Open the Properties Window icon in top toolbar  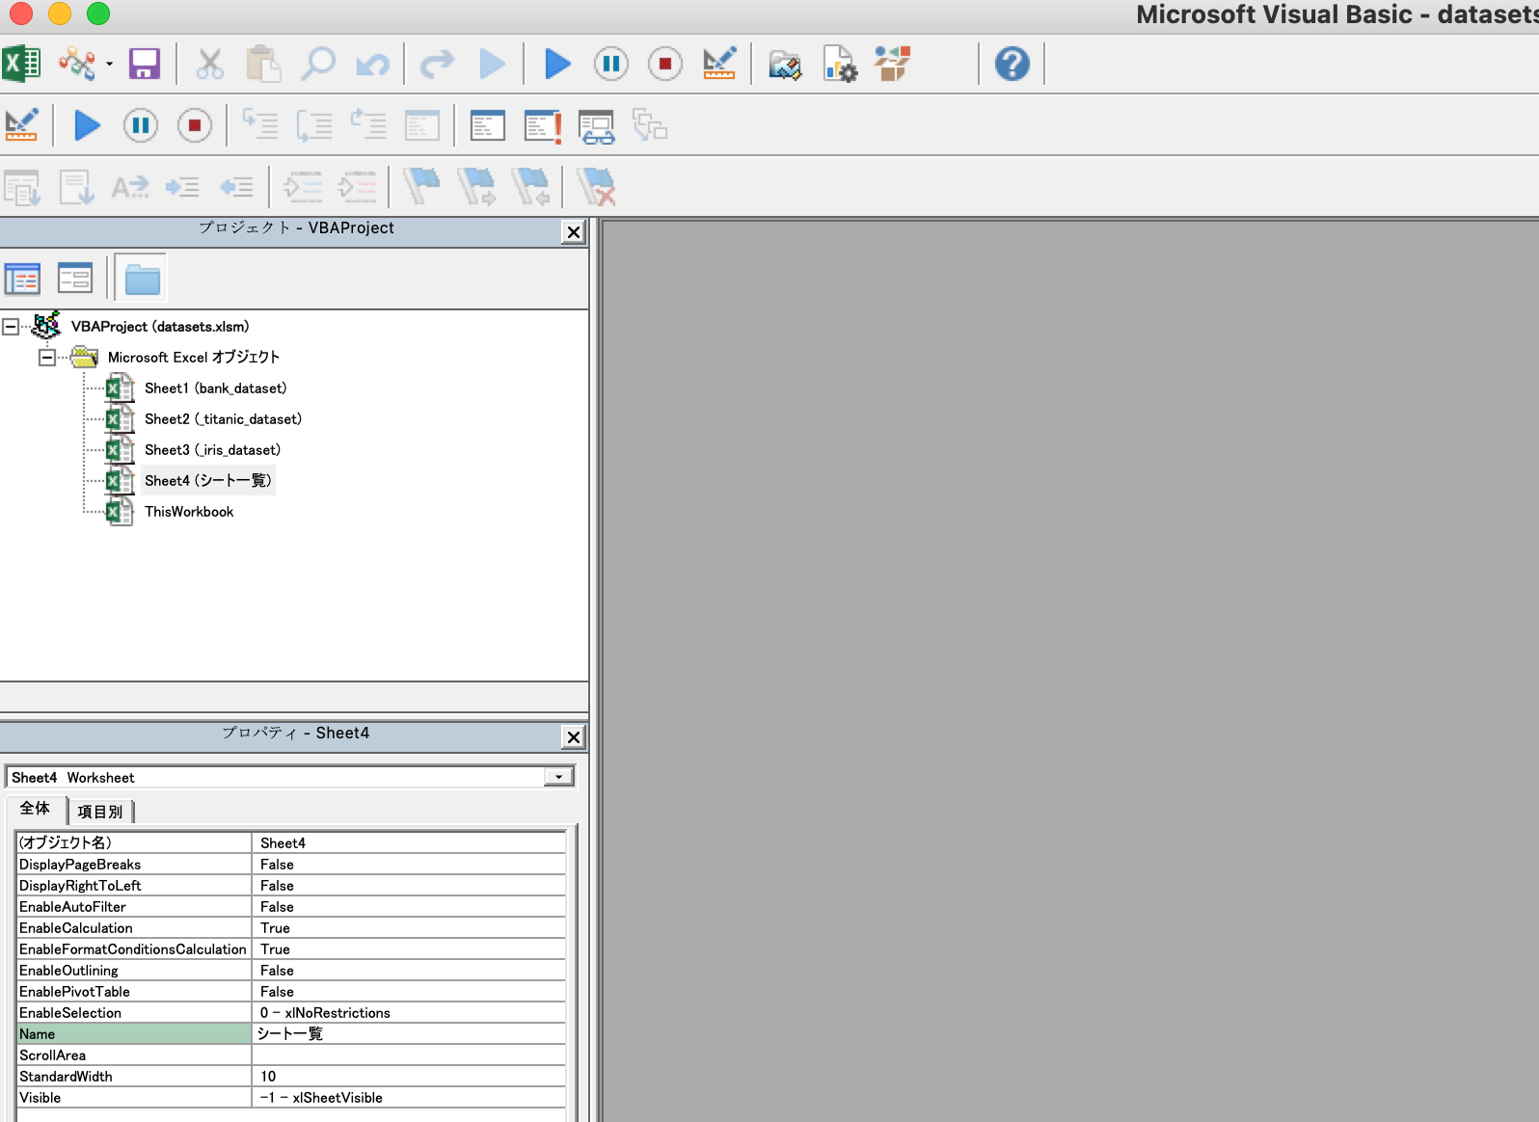[x=839, y=65]
